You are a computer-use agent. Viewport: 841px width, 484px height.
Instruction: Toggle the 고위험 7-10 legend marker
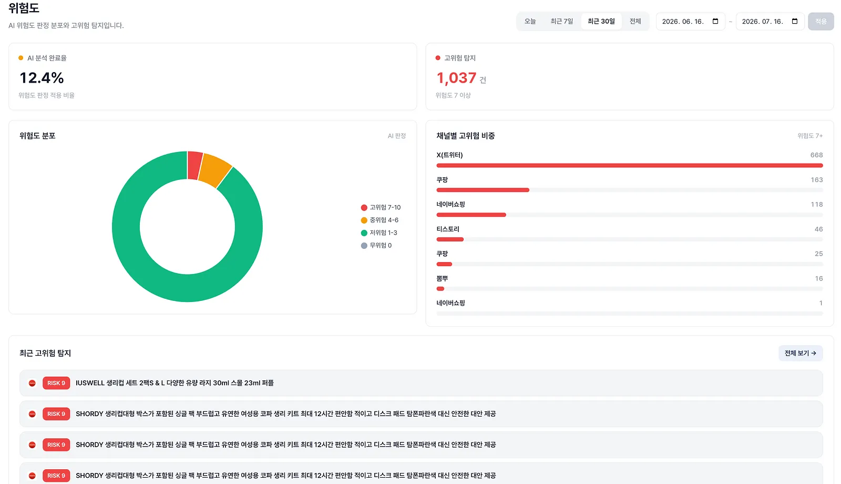point(364,208)
